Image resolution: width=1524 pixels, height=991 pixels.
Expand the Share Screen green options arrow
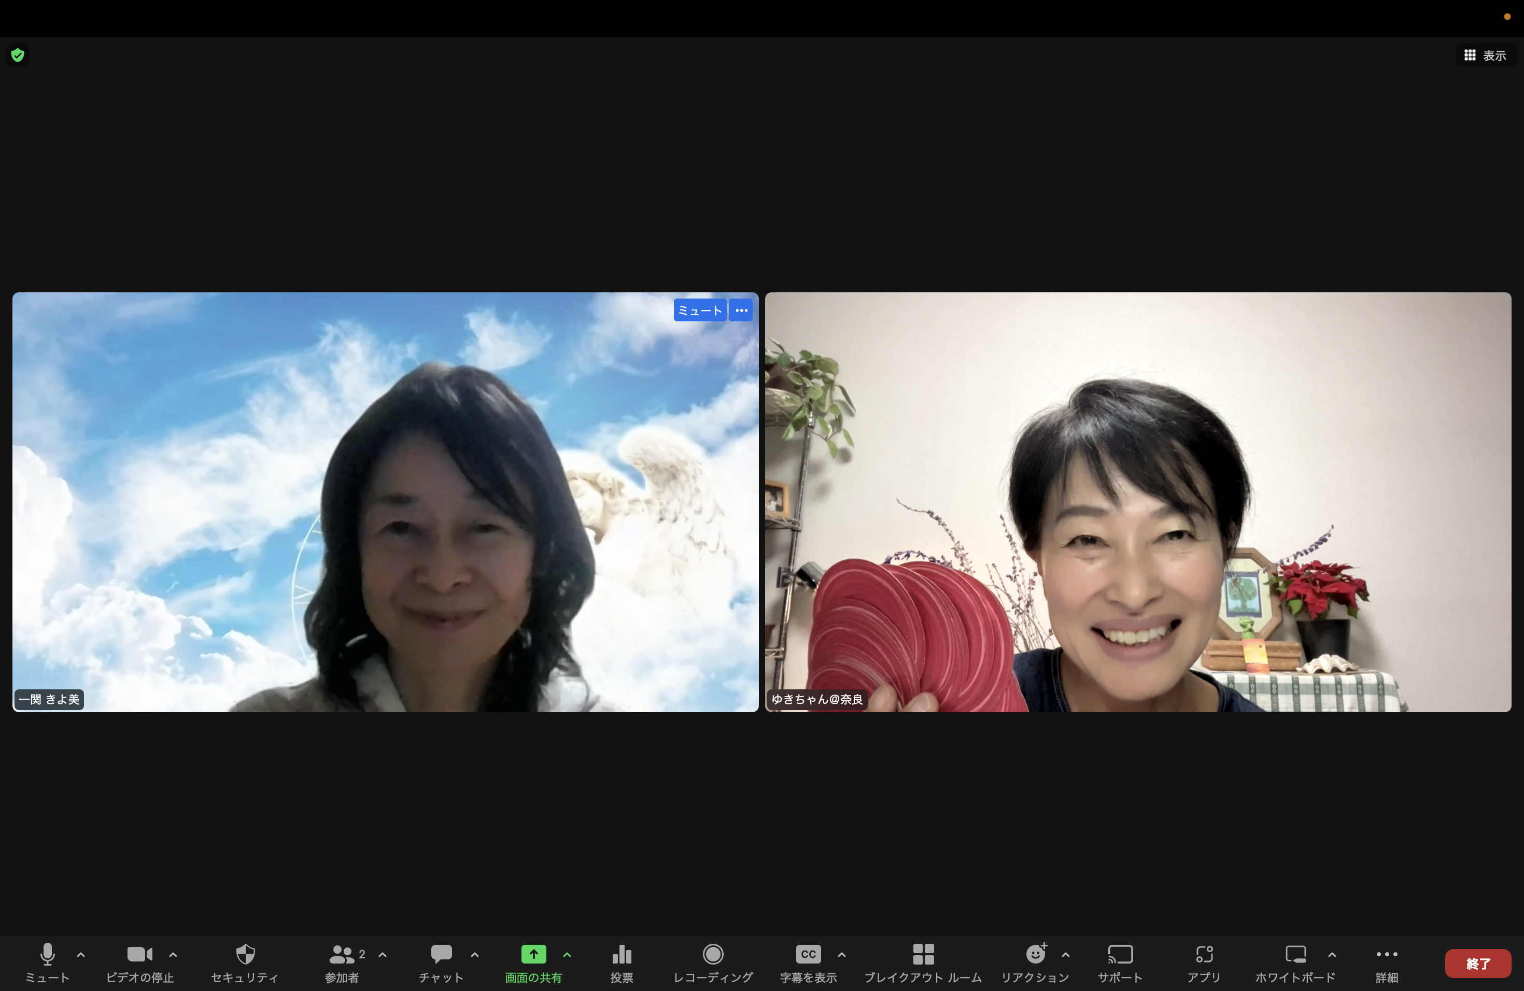567,955
